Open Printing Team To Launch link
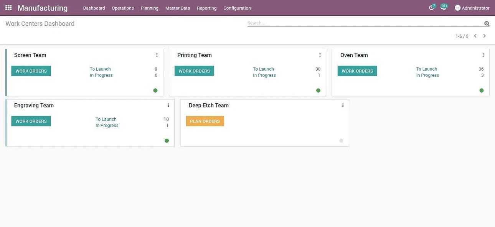This screenshot has width=495, height=227. click(x=263, y=69)
